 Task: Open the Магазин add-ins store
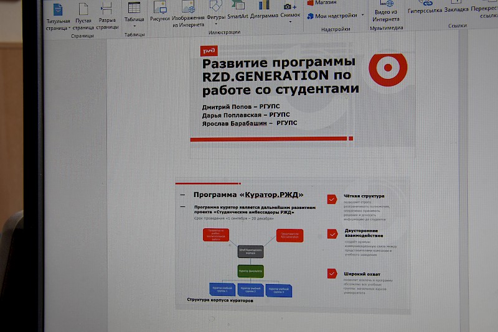coord(326,3)
